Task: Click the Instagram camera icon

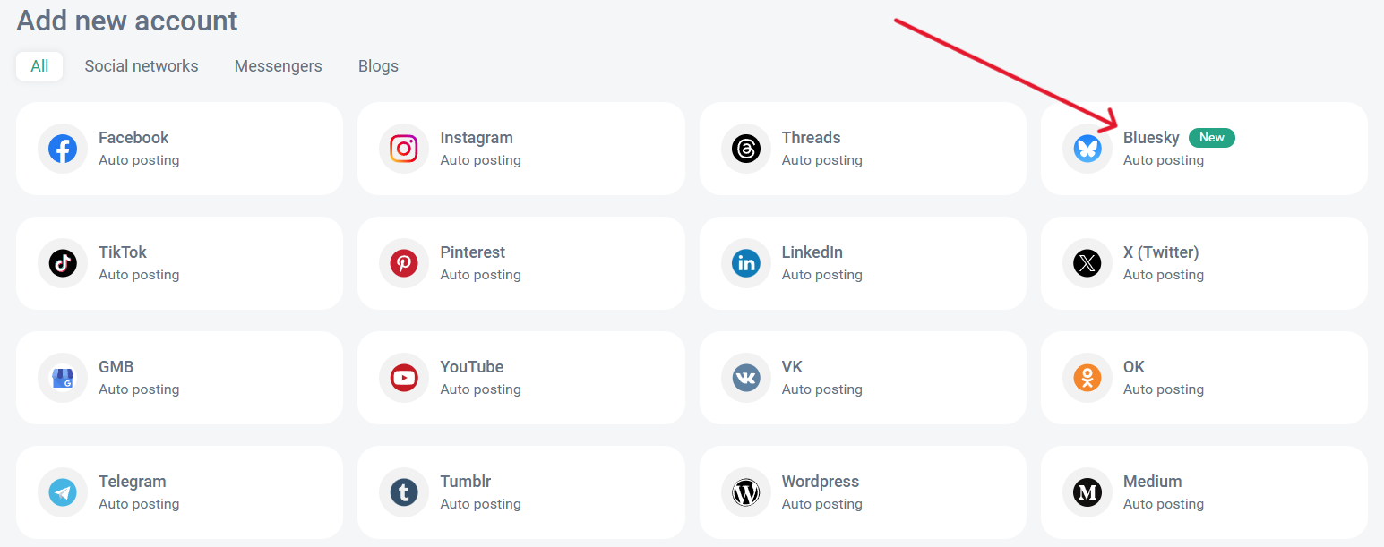Action: tap(404, 149)
